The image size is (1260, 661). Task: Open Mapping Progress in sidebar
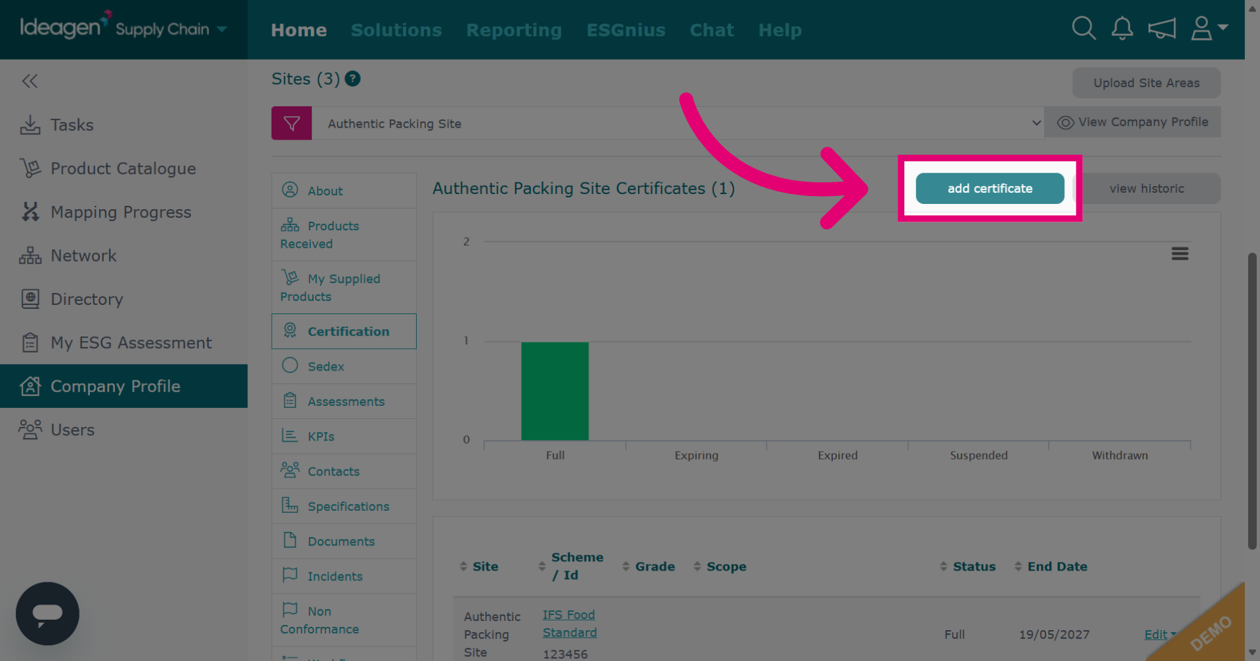pyautogui.click(x=123, y=212)
